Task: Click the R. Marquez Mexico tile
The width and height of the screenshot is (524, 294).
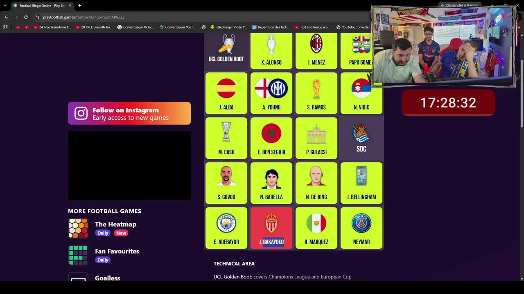Action: pyautogui.click(x=316, y=228)
